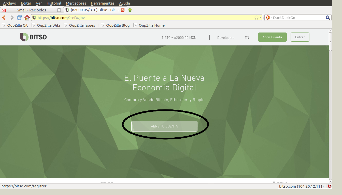342x195 pixels.
Task: Click the Bitso logo
Action: pos(33,37)
